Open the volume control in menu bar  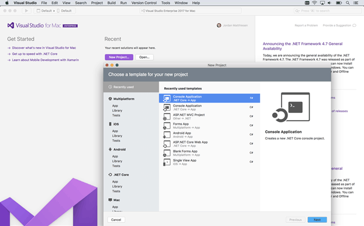coord(330,3)
